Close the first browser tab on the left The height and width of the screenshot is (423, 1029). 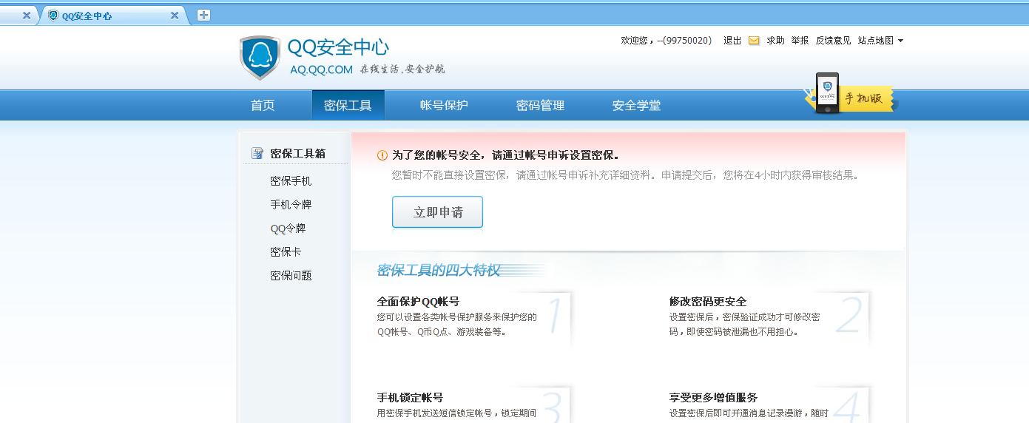click(27, 16)
